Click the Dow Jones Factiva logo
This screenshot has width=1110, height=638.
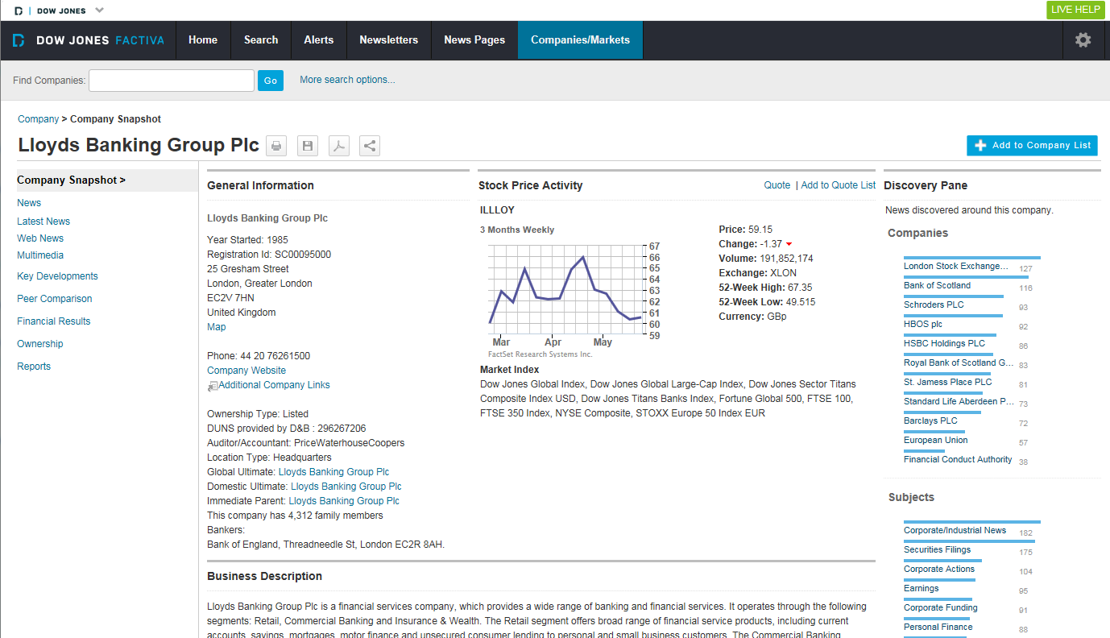click(x=89, y=40)
